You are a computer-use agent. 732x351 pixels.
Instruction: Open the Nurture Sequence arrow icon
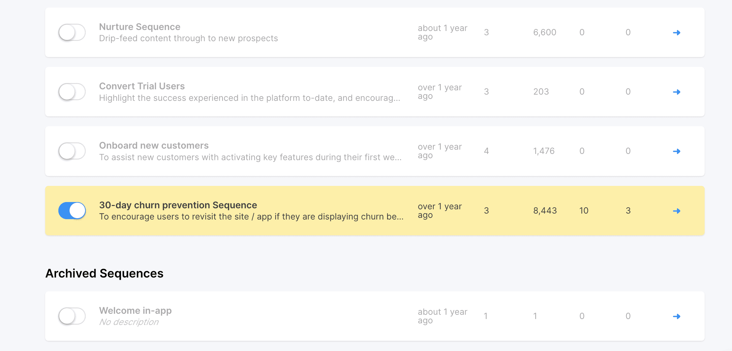(x=677, y=33)
